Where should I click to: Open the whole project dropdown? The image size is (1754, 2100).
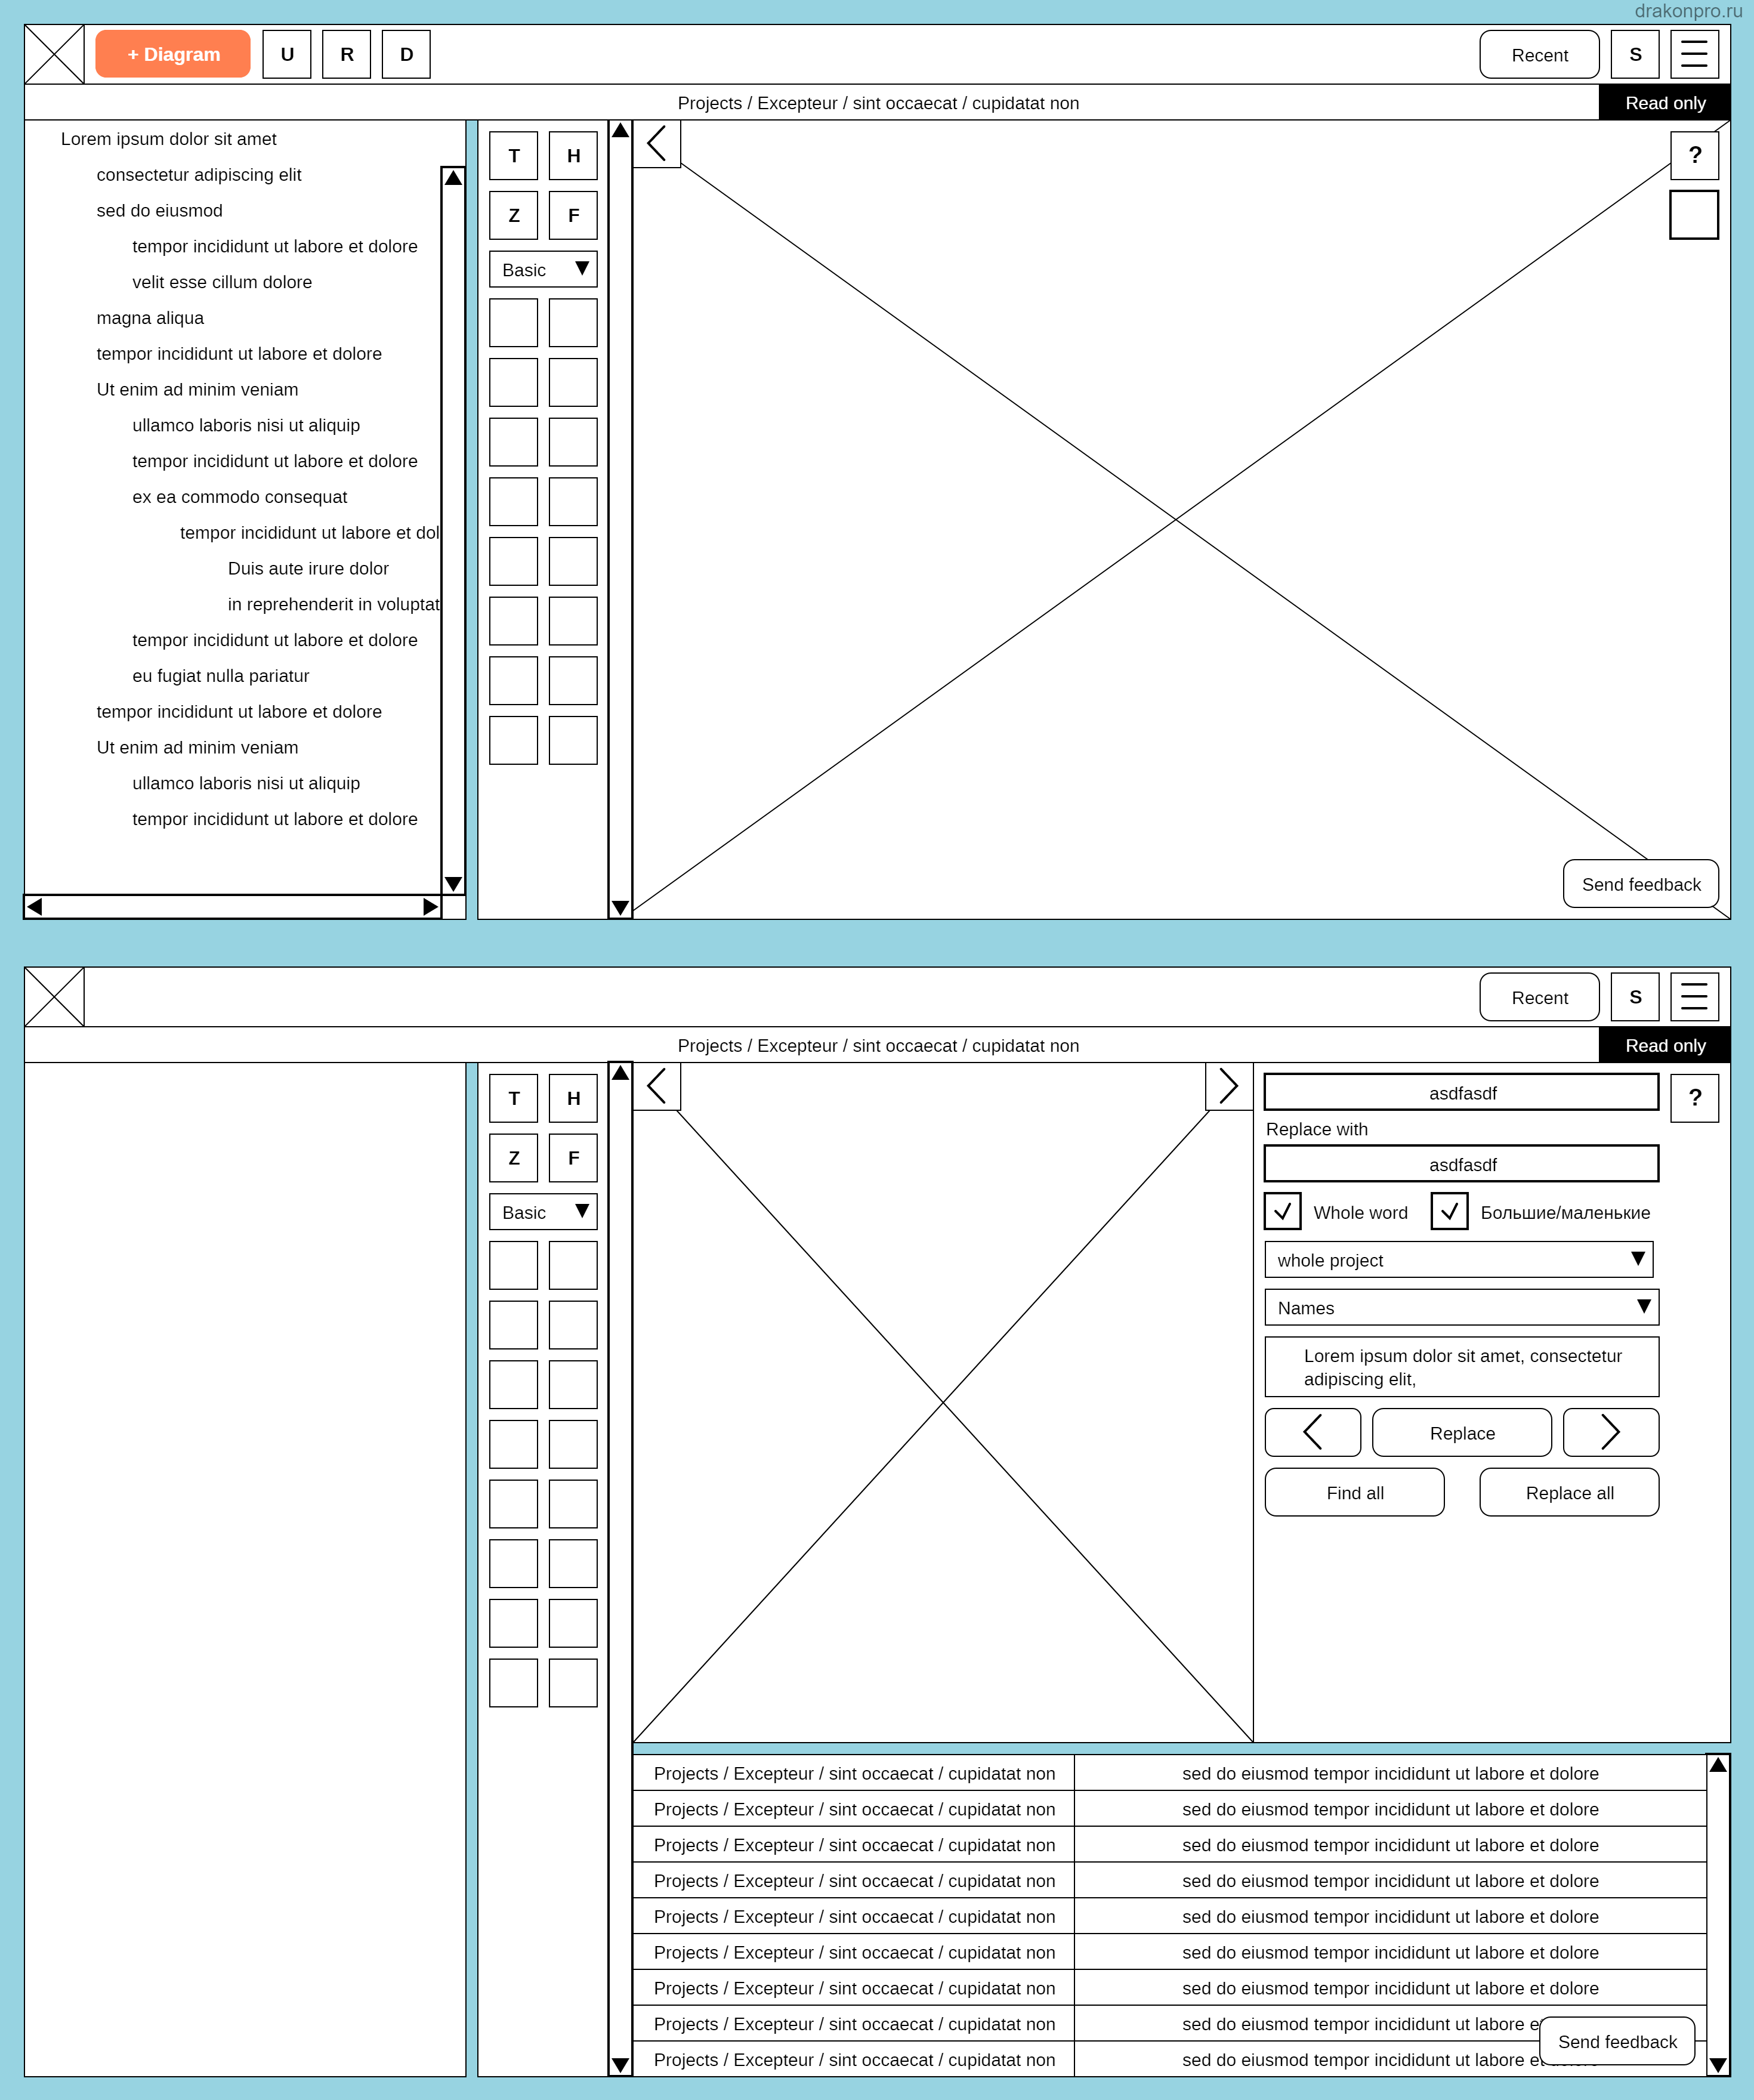point(1458,1260)
